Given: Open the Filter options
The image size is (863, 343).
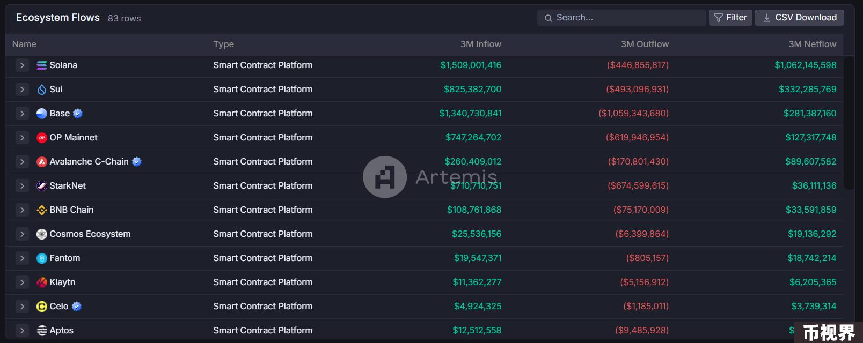Looking at the screenshot, I should [730, 18].
